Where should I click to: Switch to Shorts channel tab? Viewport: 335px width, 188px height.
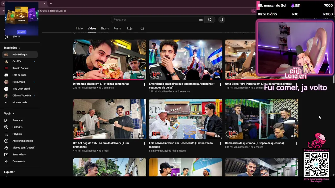tap(105, 28)
